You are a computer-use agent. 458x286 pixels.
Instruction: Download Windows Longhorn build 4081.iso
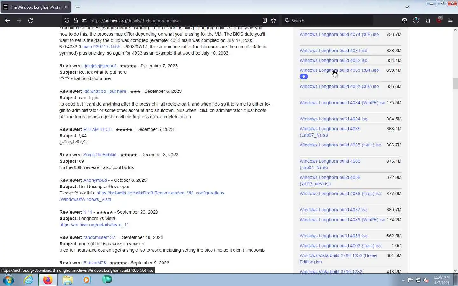pyautogui.click(x=333, y=51)
